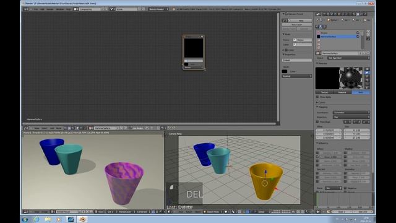Switch preview to the Material tab

[342, 92]
